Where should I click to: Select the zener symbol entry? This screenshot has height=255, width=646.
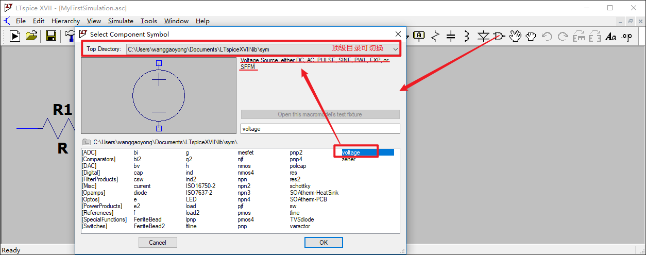tap(349, 159)
